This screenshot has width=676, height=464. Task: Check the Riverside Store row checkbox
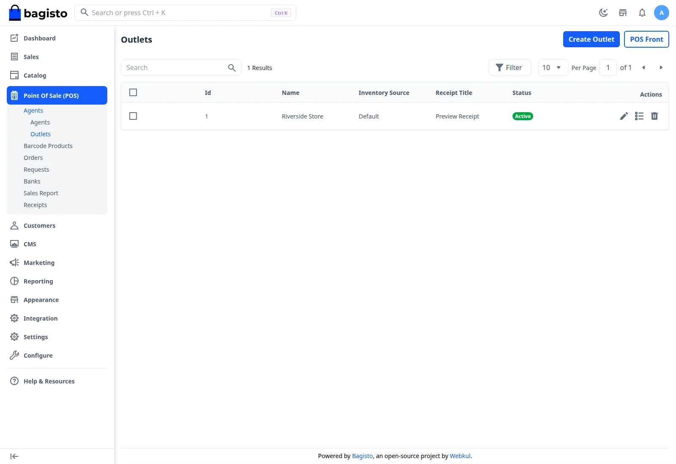click(133, 116)
